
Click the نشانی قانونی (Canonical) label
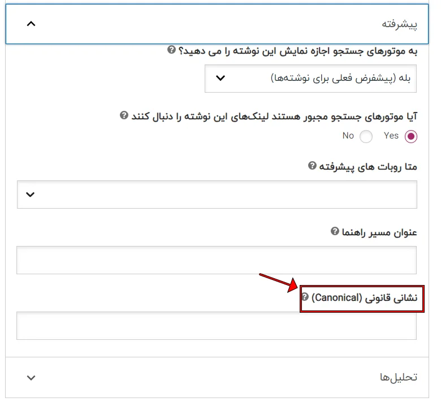pyautogui.click(x=364, y=297)
